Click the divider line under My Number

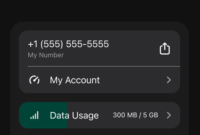pos(104,66)
